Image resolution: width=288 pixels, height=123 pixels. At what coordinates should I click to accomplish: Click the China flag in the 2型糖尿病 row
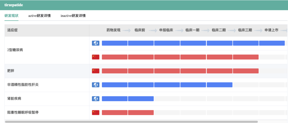[95, 57]
